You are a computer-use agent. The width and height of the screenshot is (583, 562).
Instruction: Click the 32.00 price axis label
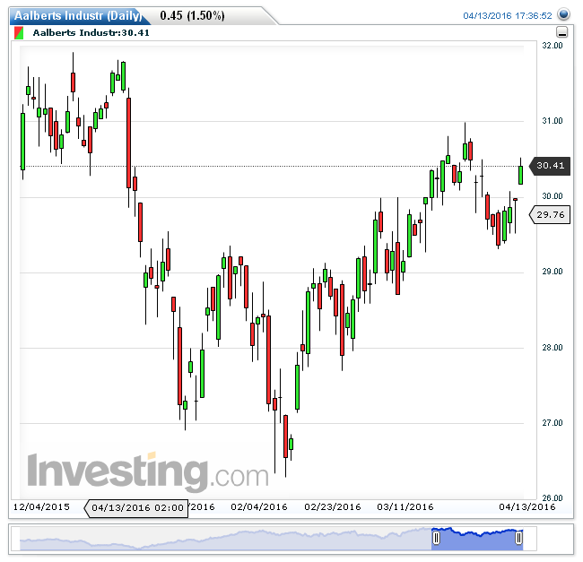[x=553, y=46]
